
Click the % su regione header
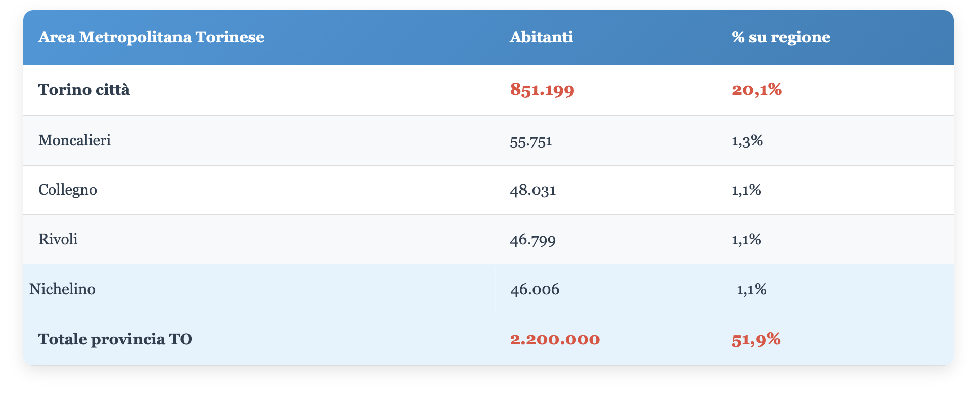point(781,37)
